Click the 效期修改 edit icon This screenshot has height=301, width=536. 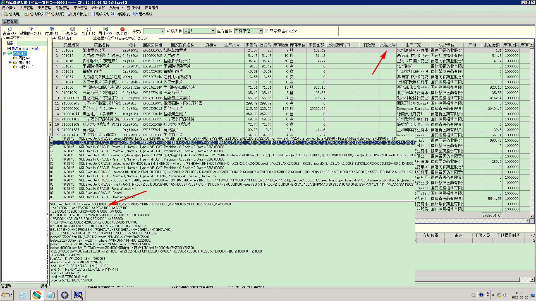click(x=30, y=29)
